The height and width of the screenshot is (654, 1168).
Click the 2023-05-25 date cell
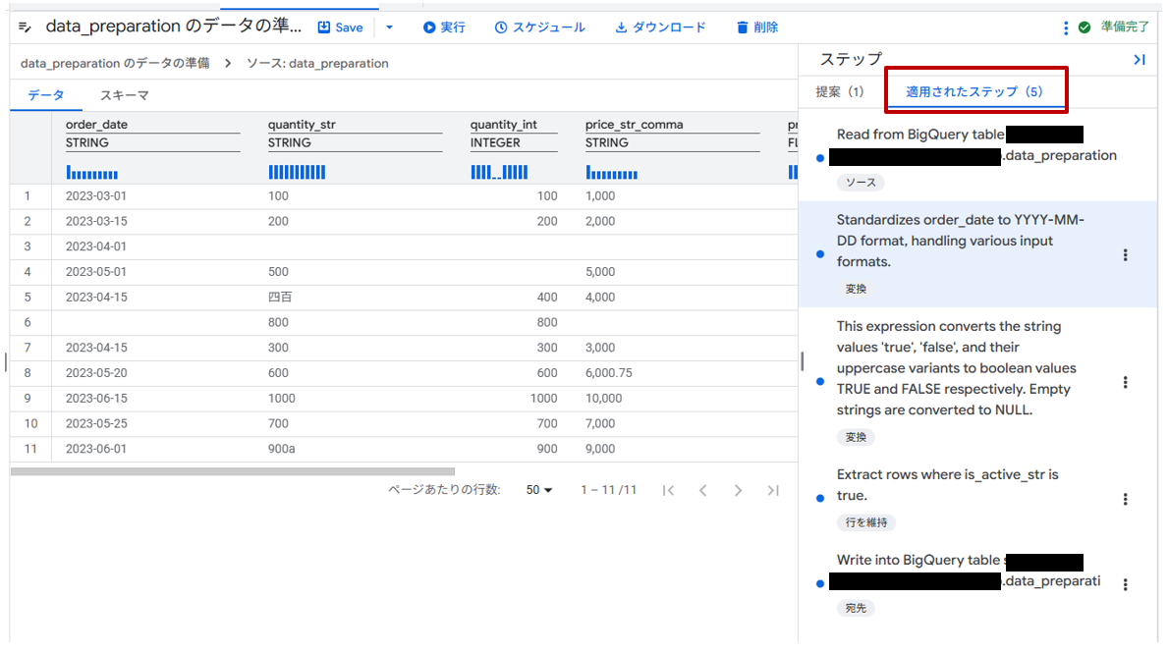pyautogui.click(x=96, y=424)
